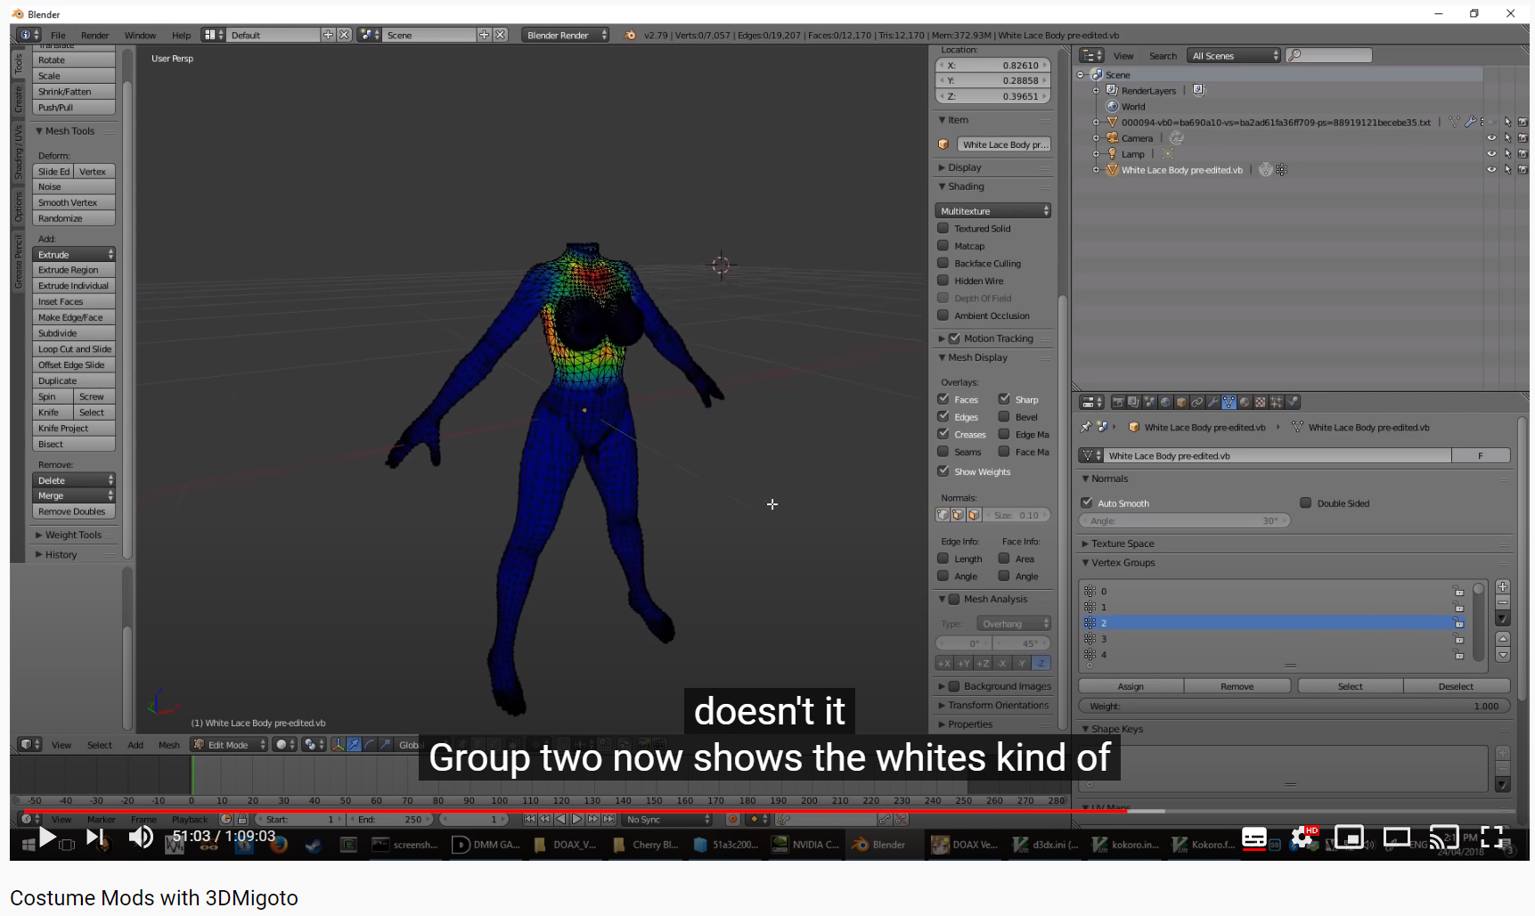Open the Material properties tab sphere icon

point(1245,402)
